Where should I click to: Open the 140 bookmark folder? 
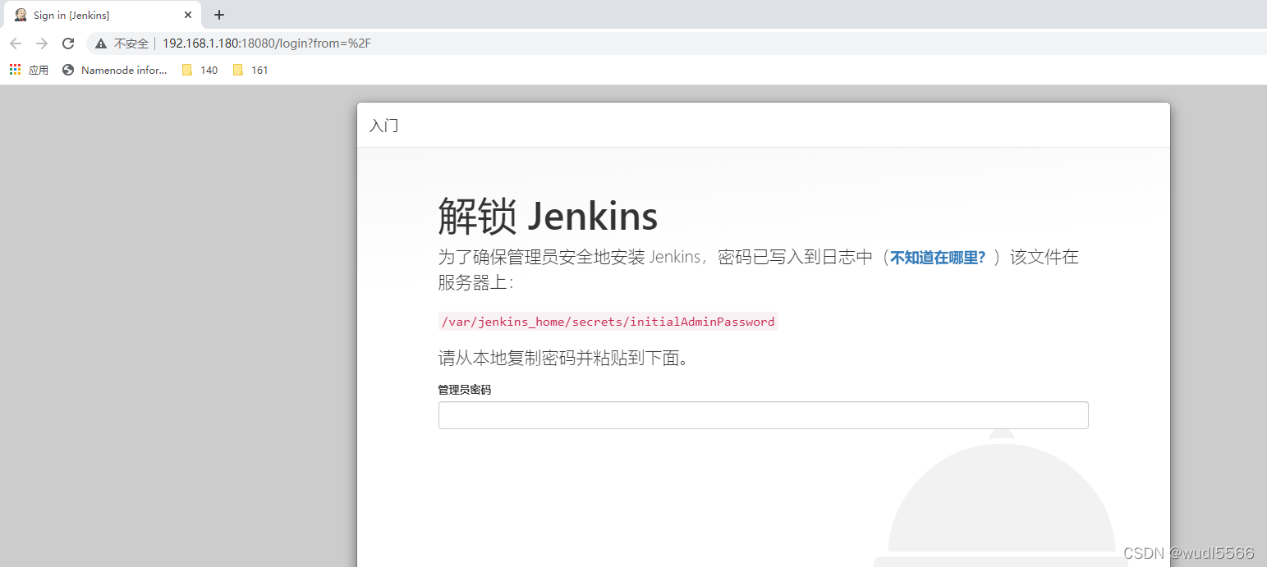pos(200,70)
